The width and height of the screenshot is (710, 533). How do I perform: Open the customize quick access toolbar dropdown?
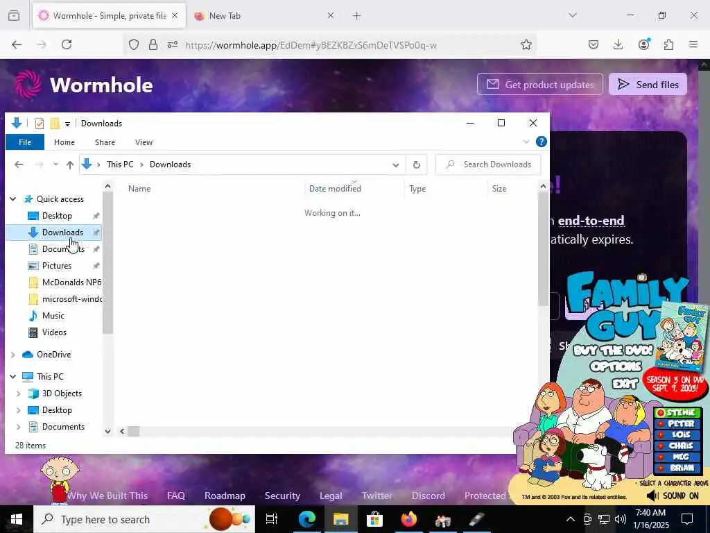[x=67, y=124]
